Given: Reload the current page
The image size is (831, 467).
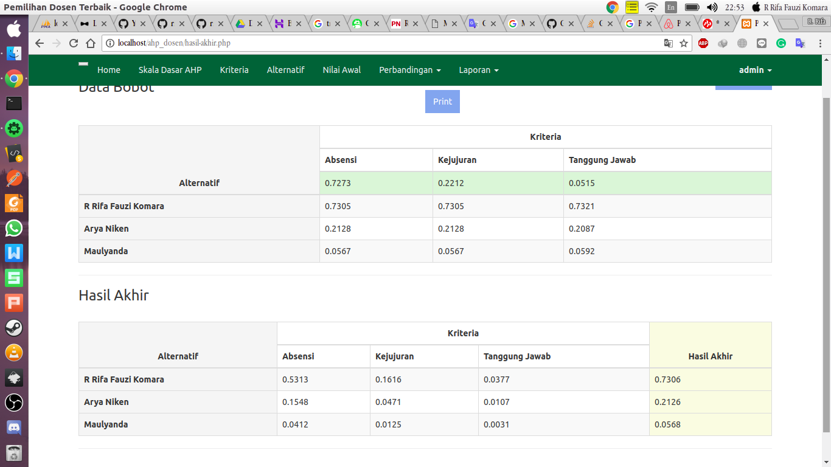Looking at the screenshot, I should click(x=74, y=43).
